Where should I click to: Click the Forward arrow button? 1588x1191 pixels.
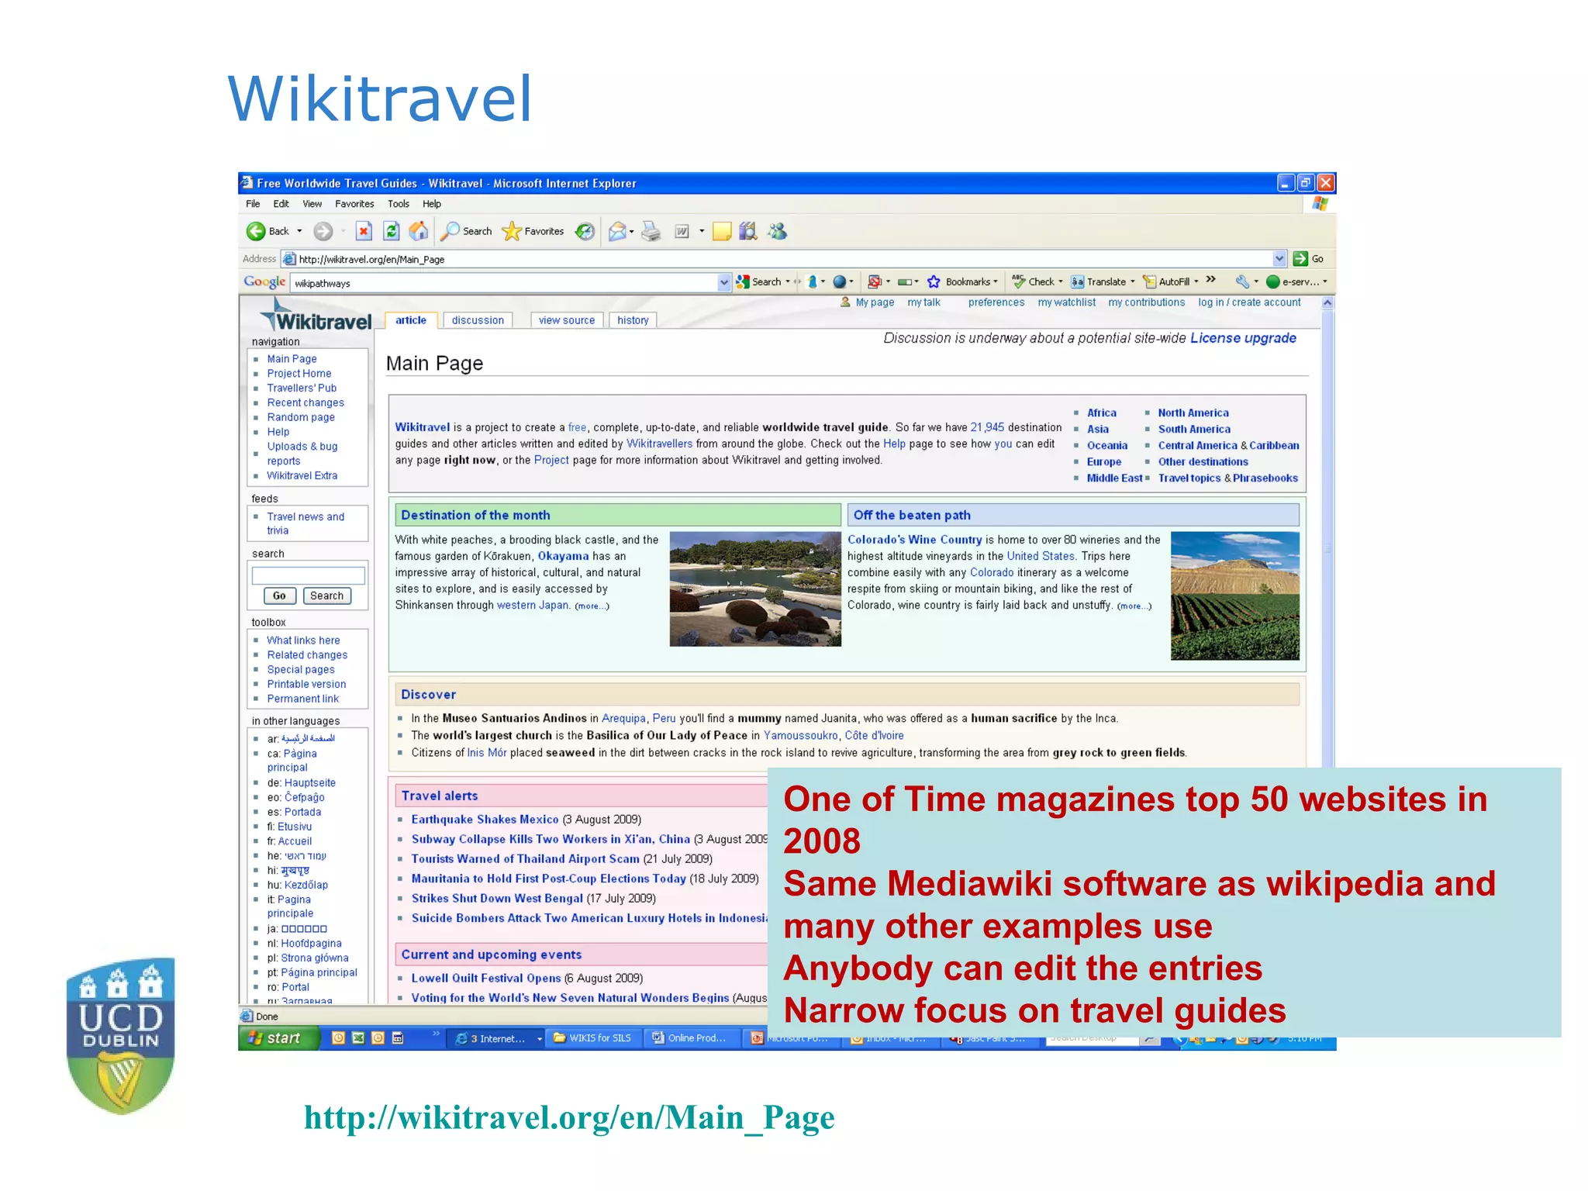click(323, 231)
